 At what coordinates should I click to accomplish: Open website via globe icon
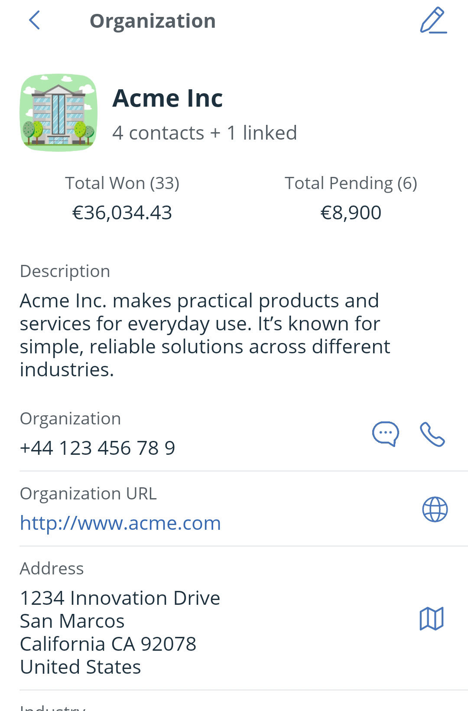pos(435,509)
